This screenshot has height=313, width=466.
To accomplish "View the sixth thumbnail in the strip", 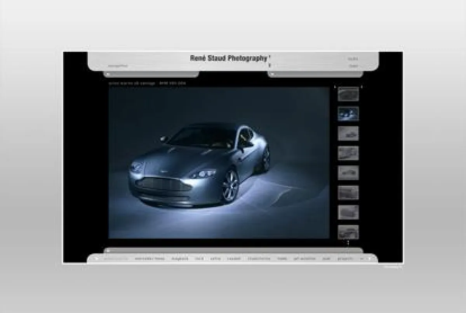I will (x=348, y=193).
